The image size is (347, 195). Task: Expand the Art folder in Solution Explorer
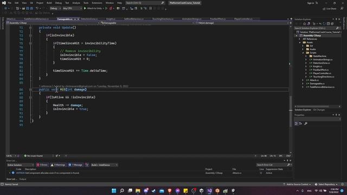(x=303, y=46)
